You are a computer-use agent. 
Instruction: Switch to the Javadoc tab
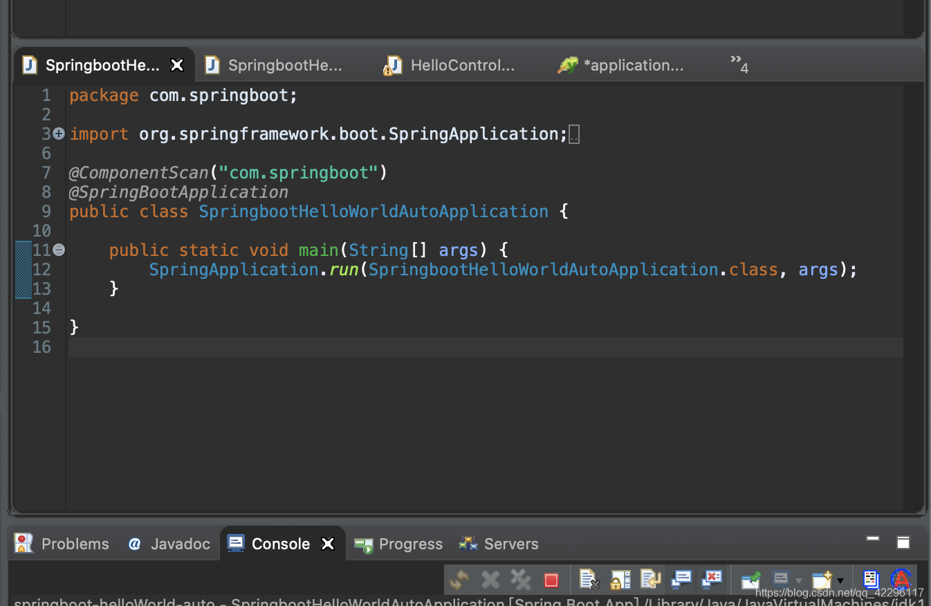169,544
